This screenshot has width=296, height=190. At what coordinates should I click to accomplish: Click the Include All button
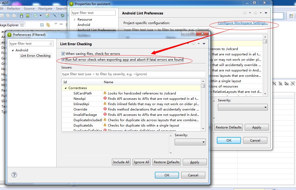(121, 162)
